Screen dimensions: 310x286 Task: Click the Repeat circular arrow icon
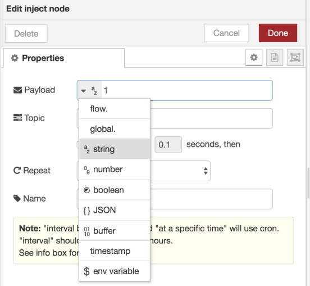[17, 171]
